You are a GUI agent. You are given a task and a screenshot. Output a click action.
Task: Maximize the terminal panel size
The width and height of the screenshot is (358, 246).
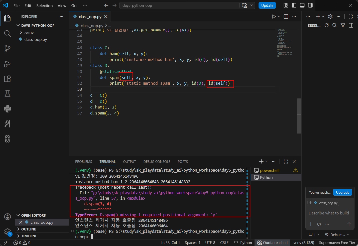click(x=286, y=162)
